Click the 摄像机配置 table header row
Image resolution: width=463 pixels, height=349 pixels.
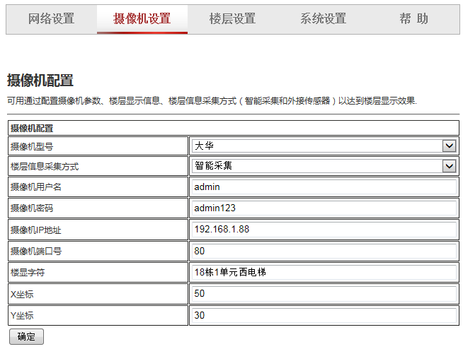coord(234,128)
